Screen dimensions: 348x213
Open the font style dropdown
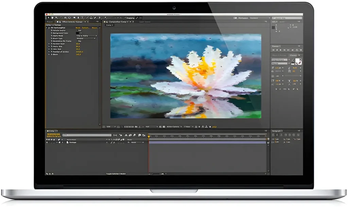[x=280, y=64]
